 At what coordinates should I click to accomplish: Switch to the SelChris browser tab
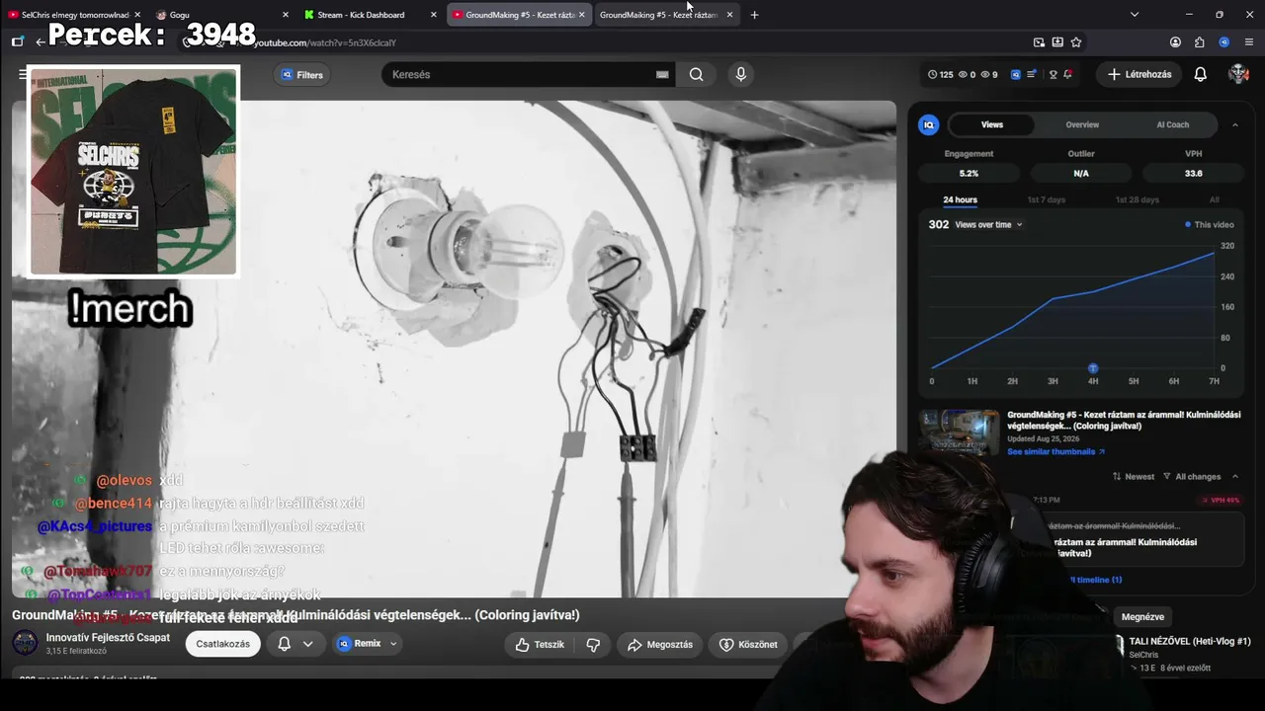(x=74, y=15)
